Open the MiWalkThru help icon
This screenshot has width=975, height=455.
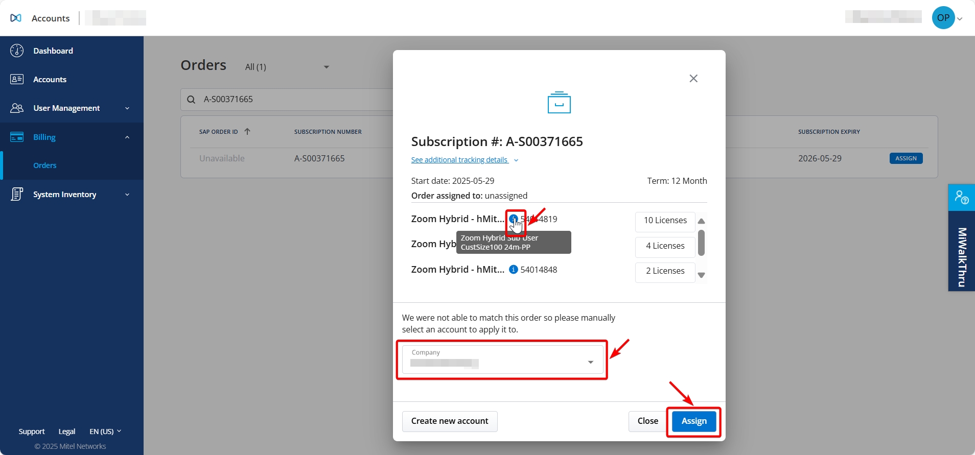pyautogui.click(x=962, y=197)
